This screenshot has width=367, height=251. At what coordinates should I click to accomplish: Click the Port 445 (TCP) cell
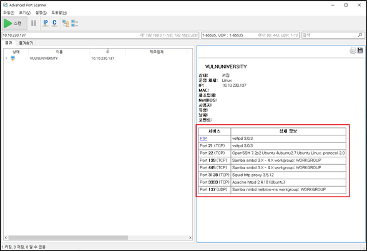[215, 167]
